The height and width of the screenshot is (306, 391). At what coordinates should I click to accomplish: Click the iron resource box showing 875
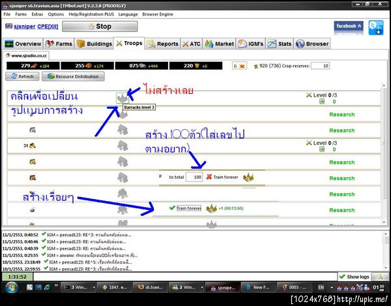point(141,66)
